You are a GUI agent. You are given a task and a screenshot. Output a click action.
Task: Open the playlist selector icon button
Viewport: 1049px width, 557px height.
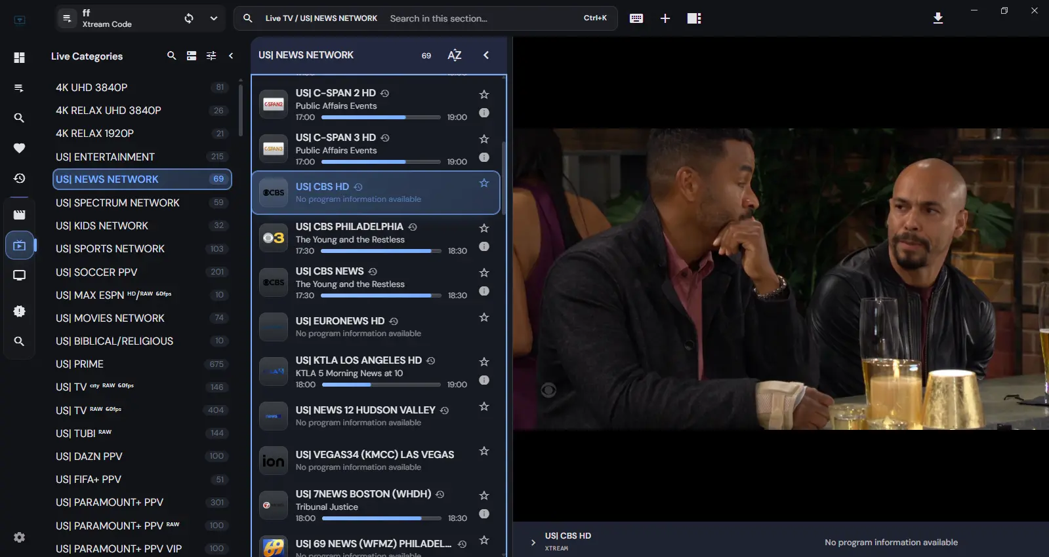67,18
